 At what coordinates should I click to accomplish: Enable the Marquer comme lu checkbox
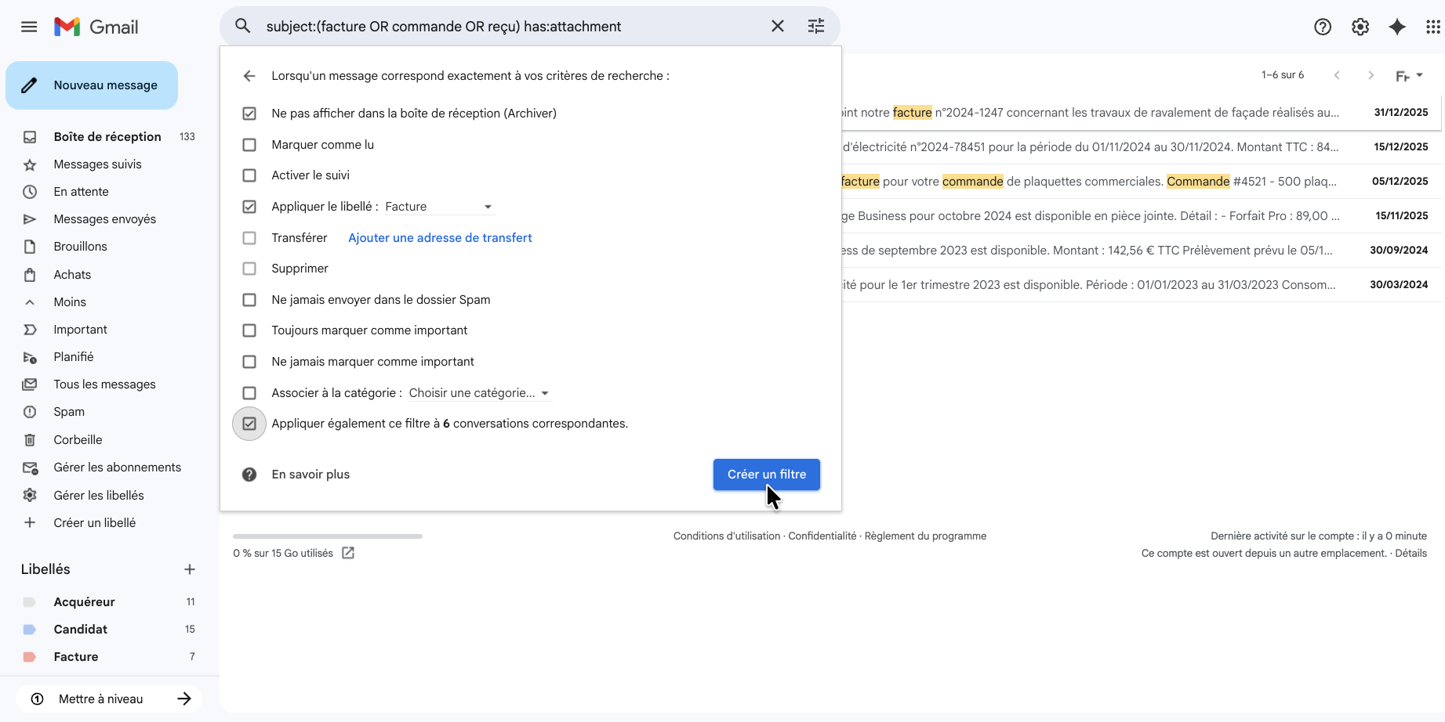249,145
